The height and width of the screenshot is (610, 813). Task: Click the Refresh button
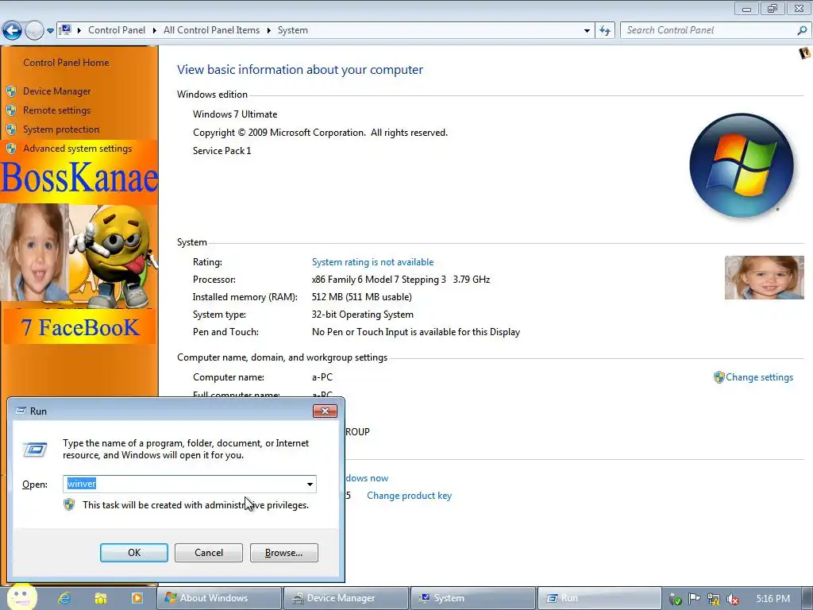coord(605,31)
